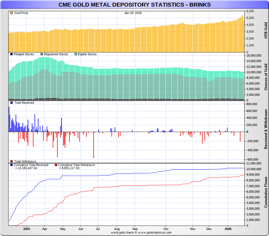Click the Jan-29 2026 date label
The width and height of the screenshot is (269, 236).
pos(133,13)
